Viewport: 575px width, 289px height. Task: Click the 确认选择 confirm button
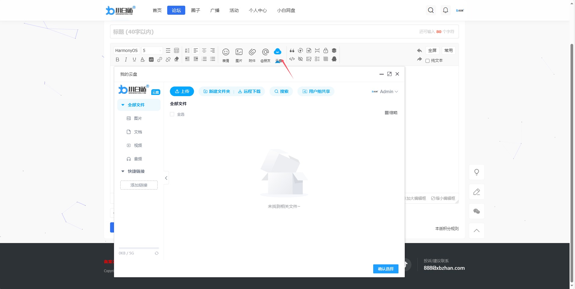pos(386,269)
